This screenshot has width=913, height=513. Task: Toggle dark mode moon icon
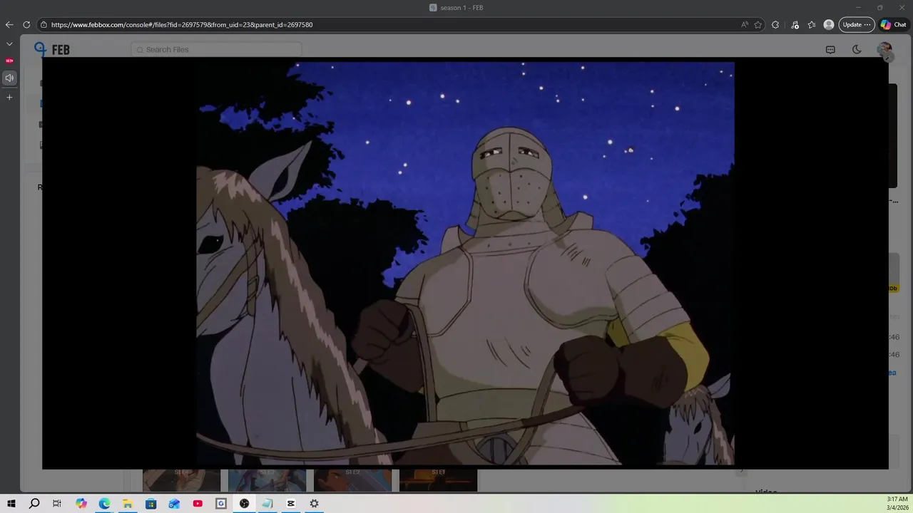pyautogui.click(x=857, y=49)
